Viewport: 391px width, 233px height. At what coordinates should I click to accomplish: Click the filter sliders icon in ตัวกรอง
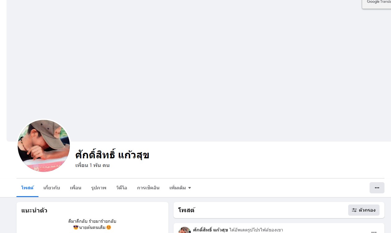coord(354,210)
